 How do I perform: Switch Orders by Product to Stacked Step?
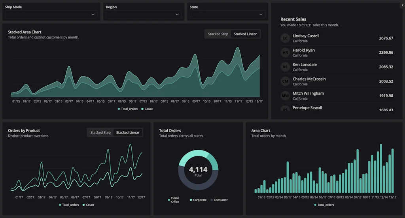pos(100,133)
